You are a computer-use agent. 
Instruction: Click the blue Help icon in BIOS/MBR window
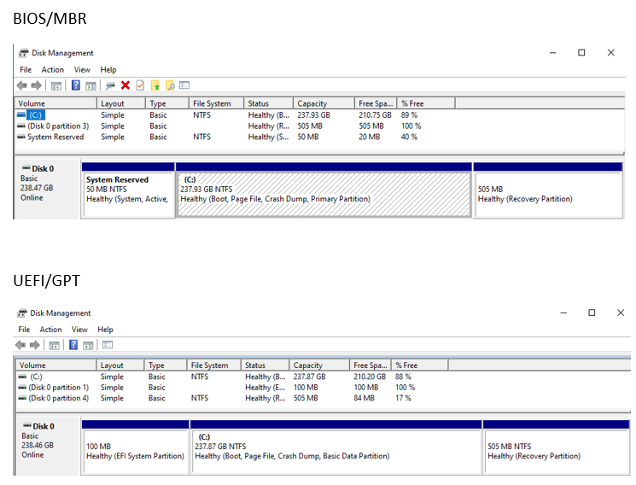tap(76, 85)
